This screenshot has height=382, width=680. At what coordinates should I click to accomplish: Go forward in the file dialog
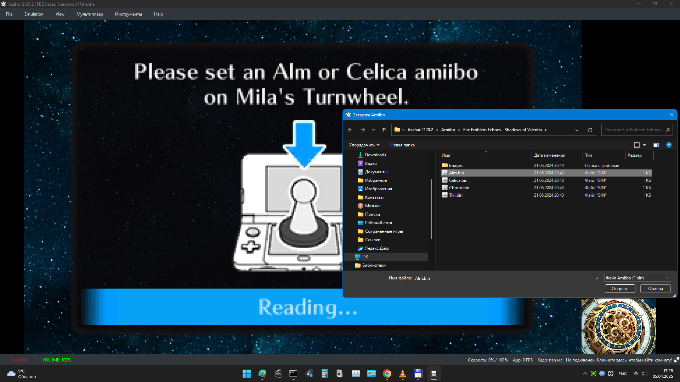363,130
